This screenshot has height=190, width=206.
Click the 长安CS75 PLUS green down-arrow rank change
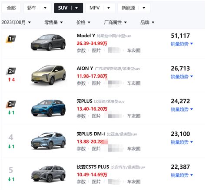pos(11,179)
